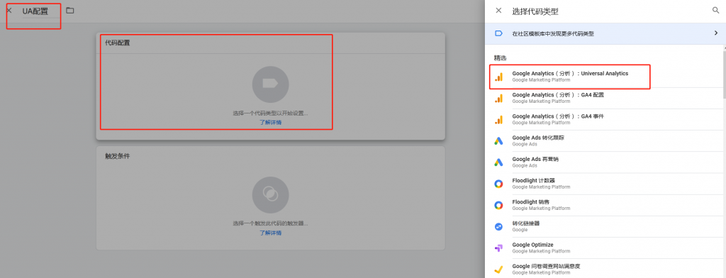Click the Universal Analytics tag type label
This screenshot has width=726, height=278.
(x=570, y=74)
